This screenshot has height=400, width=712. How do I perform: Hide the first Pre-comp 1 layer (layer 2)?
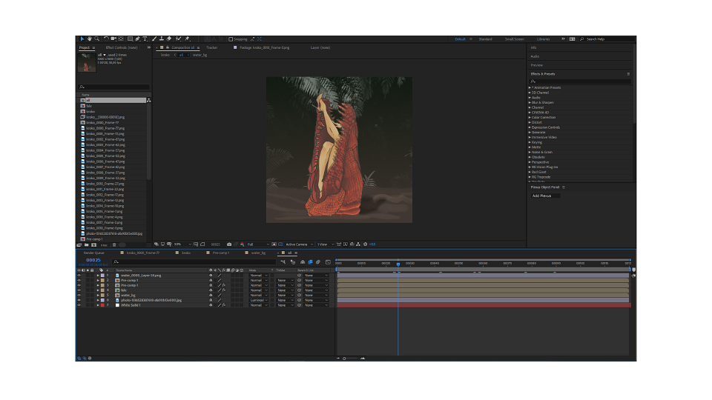tap(79, 280)
